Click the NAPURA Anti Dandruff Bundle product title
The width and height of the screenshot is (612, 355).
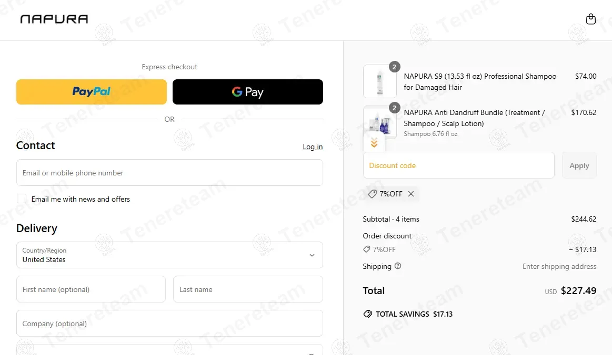click(x=474, y=118)
